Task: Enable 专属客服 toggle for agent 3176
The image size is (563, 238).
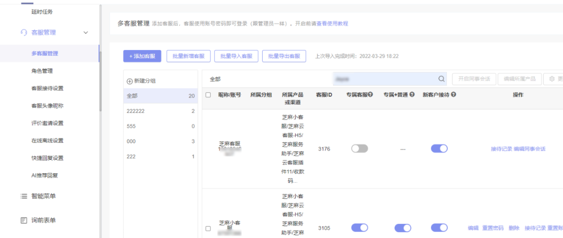Action: click(x=359, y=148)
